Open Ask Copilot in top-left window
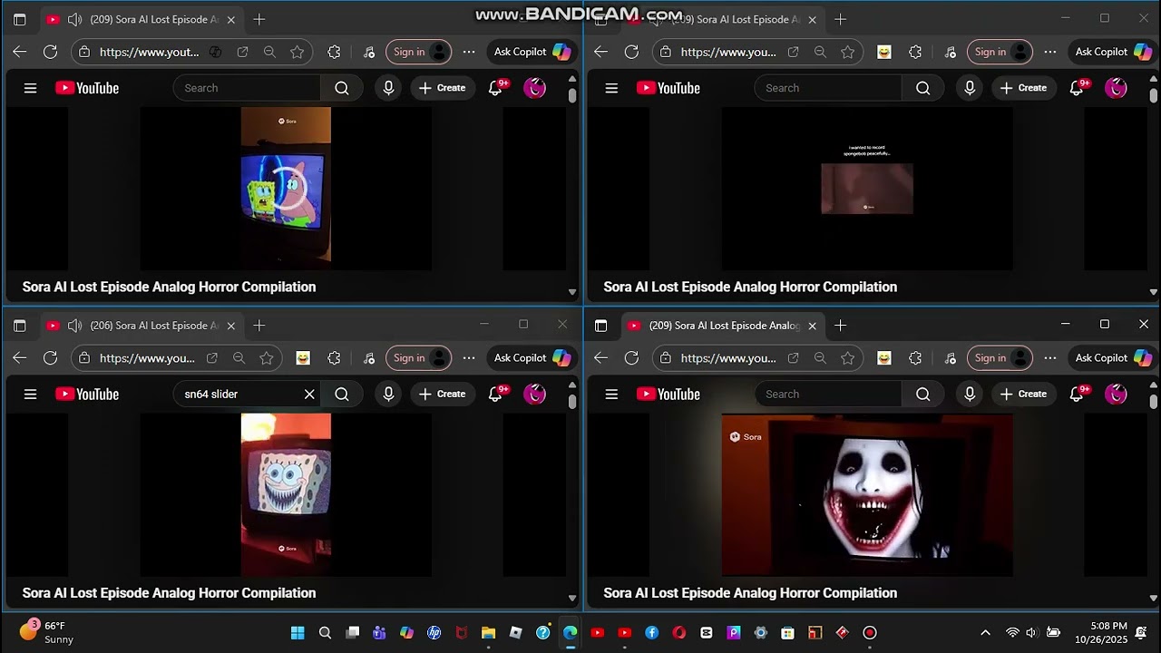This screenshot has width=1161, height=653. (x=532, y=52)
